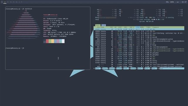Click the Tasks count text in htop

156,18
